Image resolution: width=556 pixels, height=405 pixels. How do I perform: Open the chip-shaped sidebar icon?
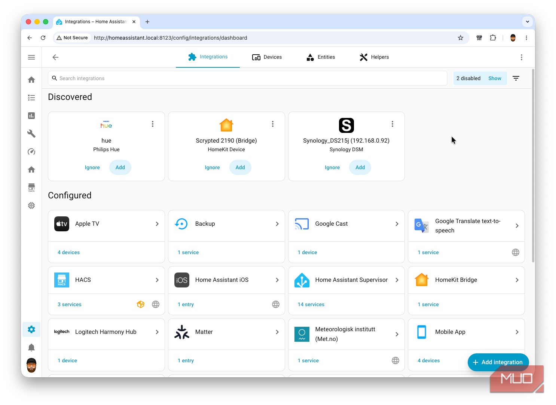[x=31, y=205]
